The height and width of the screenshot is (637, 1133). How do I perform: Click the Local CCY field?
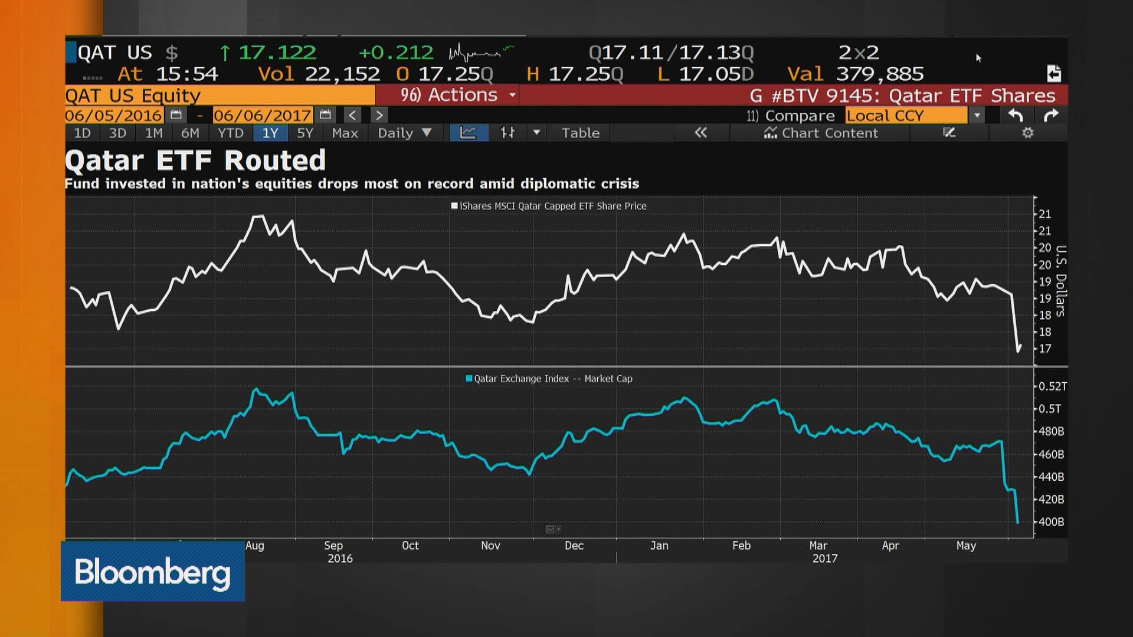(x=906, y=116)
